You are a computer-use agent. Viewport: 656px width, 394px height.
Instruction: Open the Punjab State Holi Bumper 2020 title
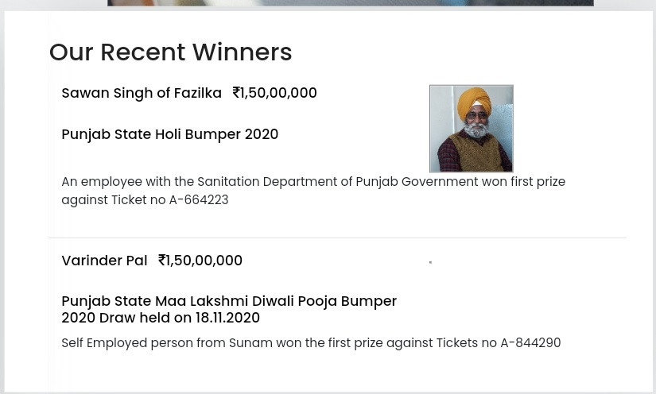tap(169, 134)
